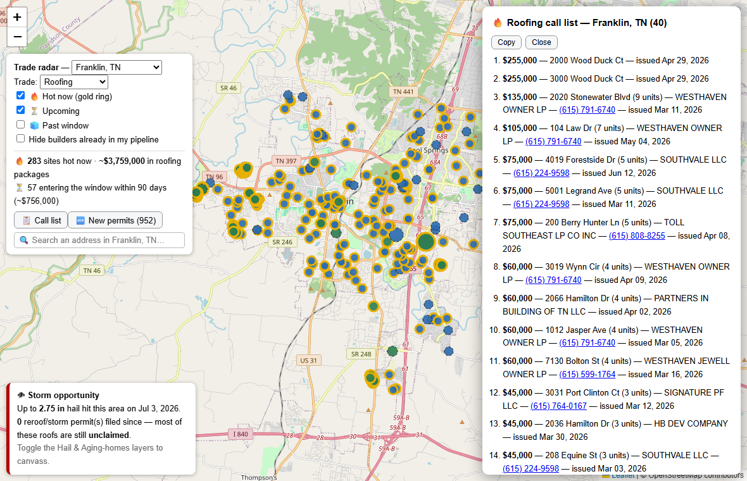
Task: Uncheck the Hot now (gold ring) checkbox
Action: pyautogui.click(x=20, y=96)
